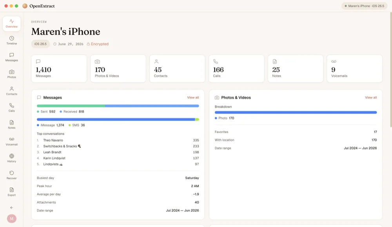Click the Sent versus Received progress bar
Screen dimensions: 392x227
click(118, 106)
